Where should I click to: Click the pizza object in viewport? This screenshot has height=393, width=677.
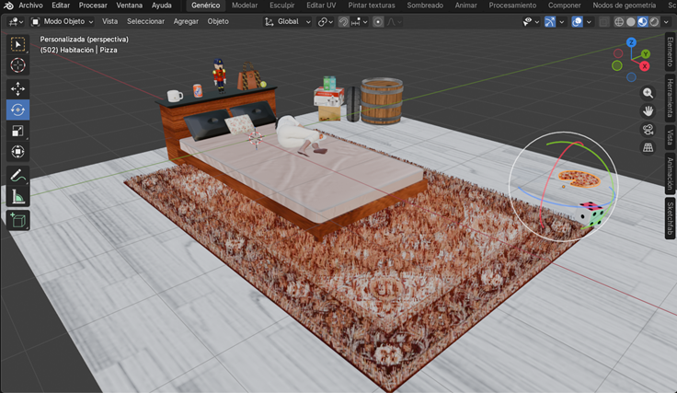tap(579, 179)
